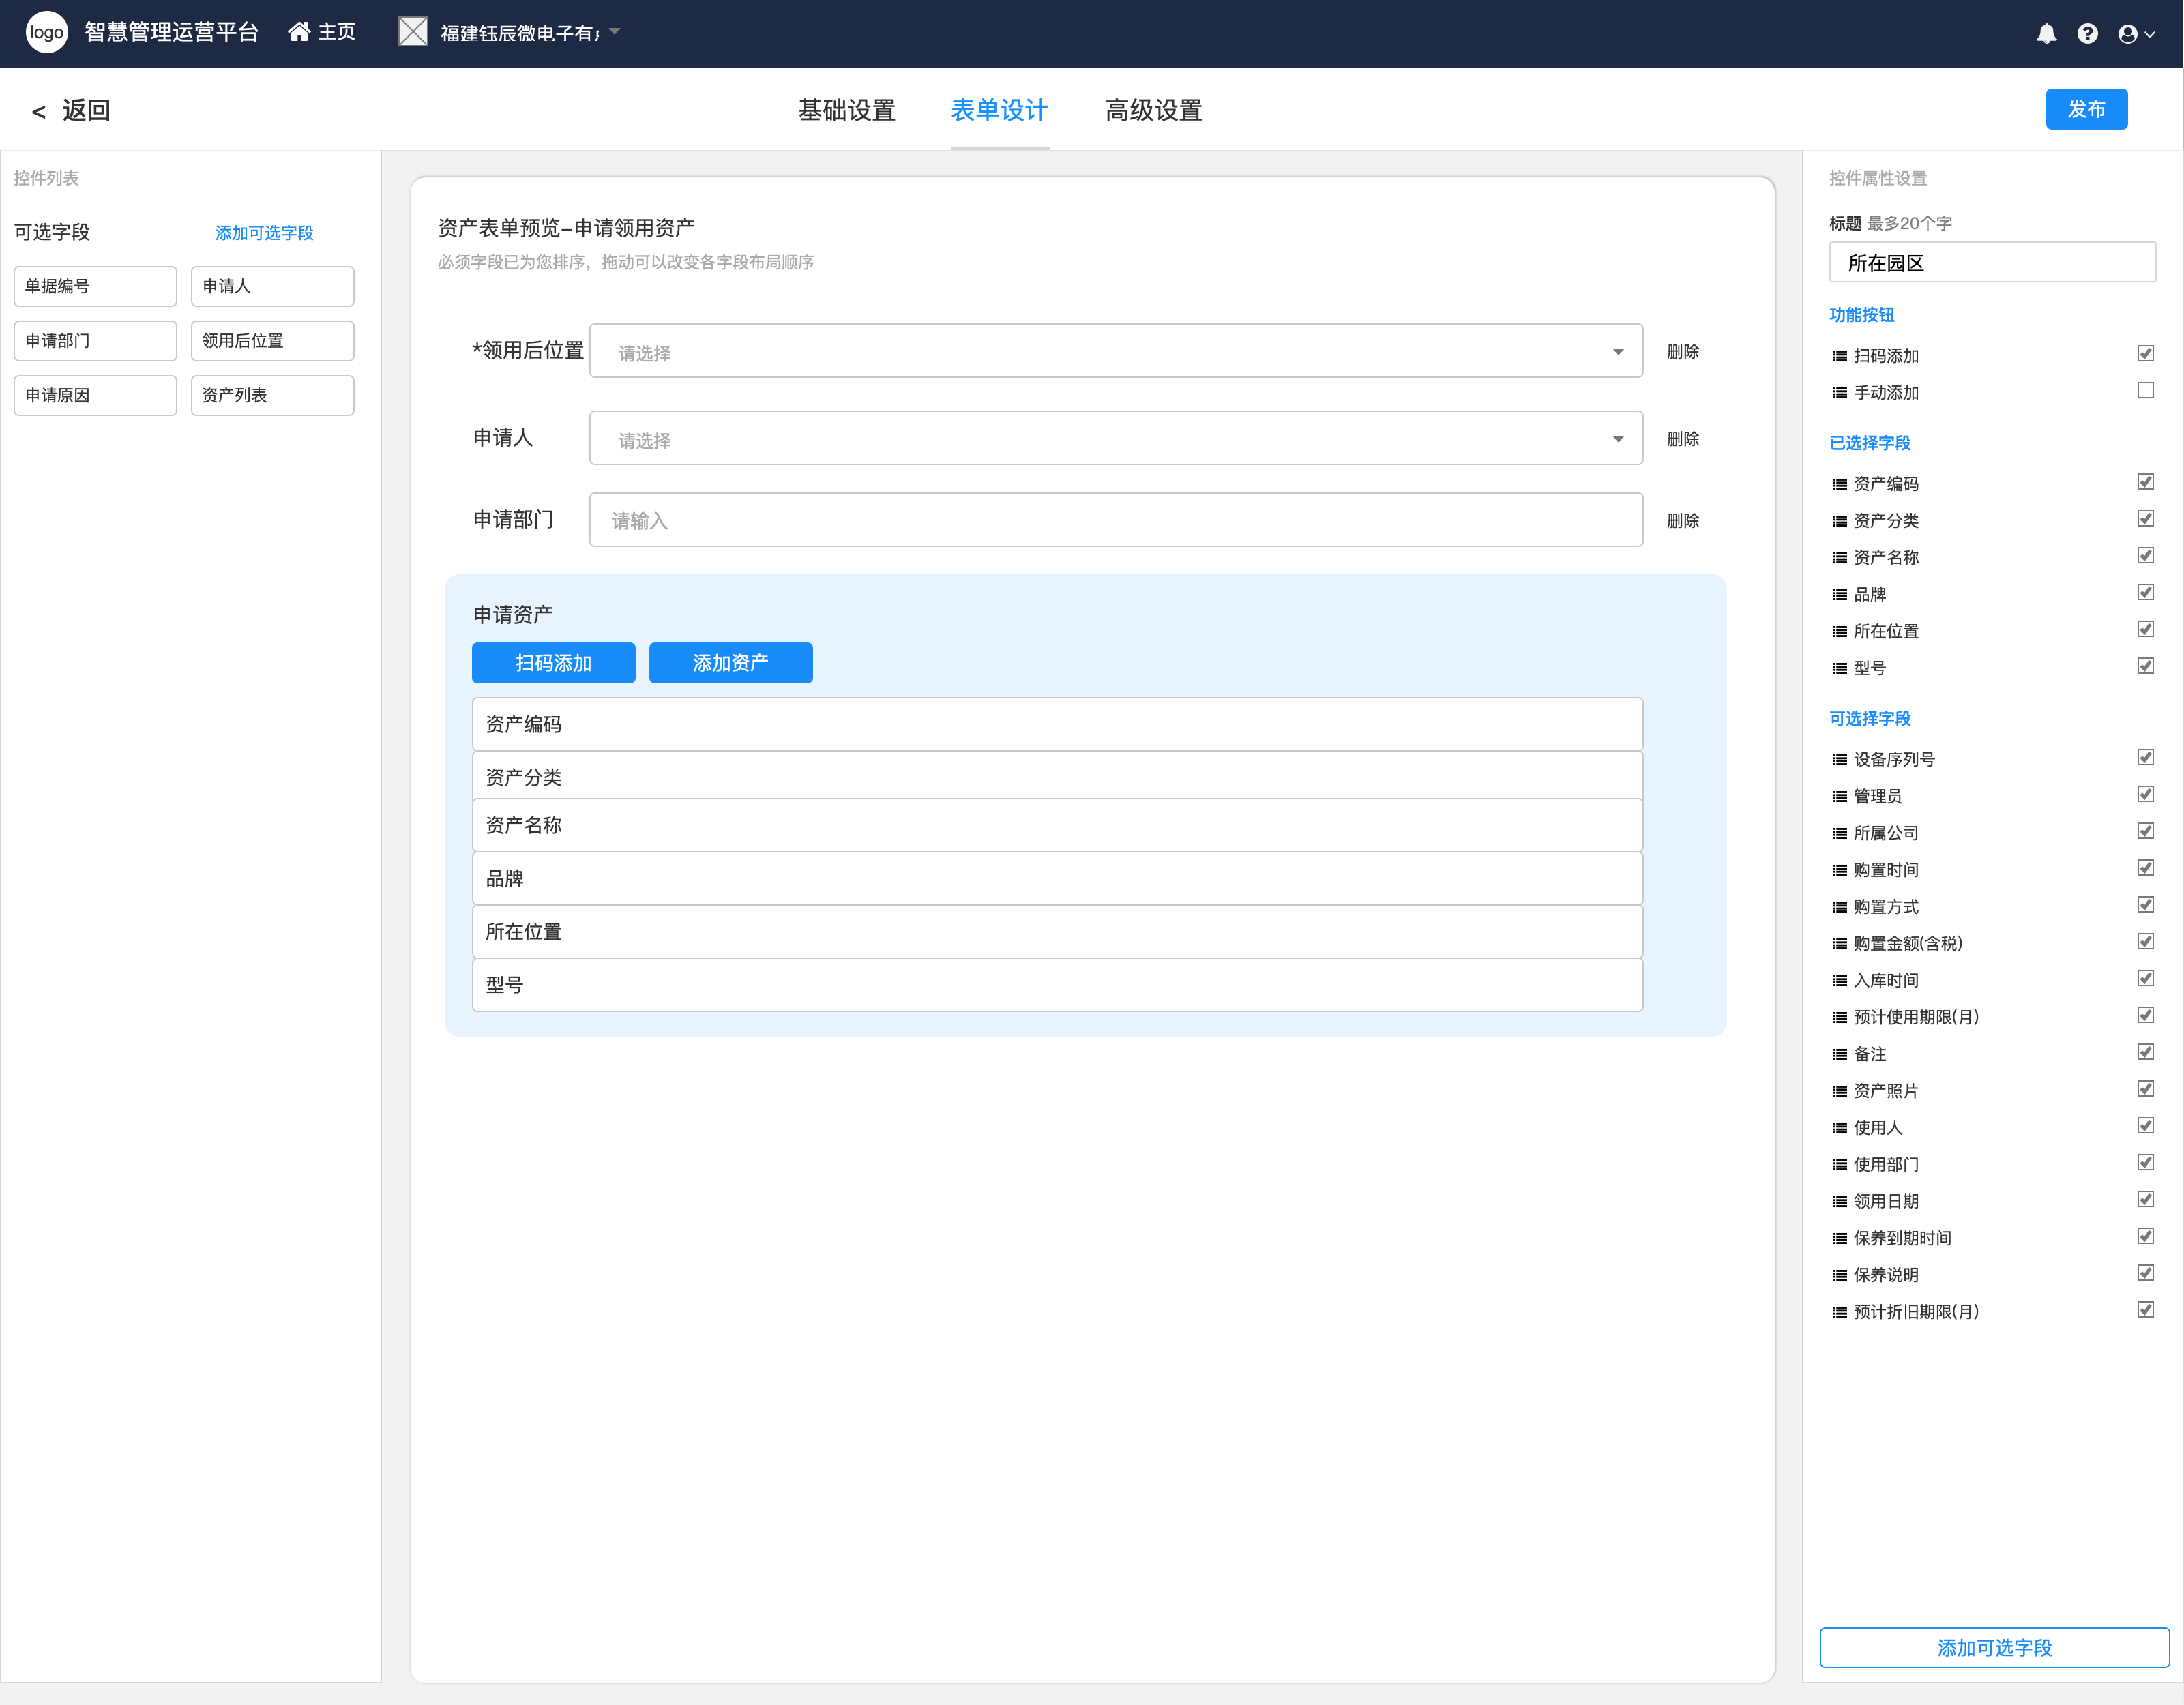Delete the 申请部门 field row
Viewport: 2184px width, 1705px height.
click(1682, 521)
